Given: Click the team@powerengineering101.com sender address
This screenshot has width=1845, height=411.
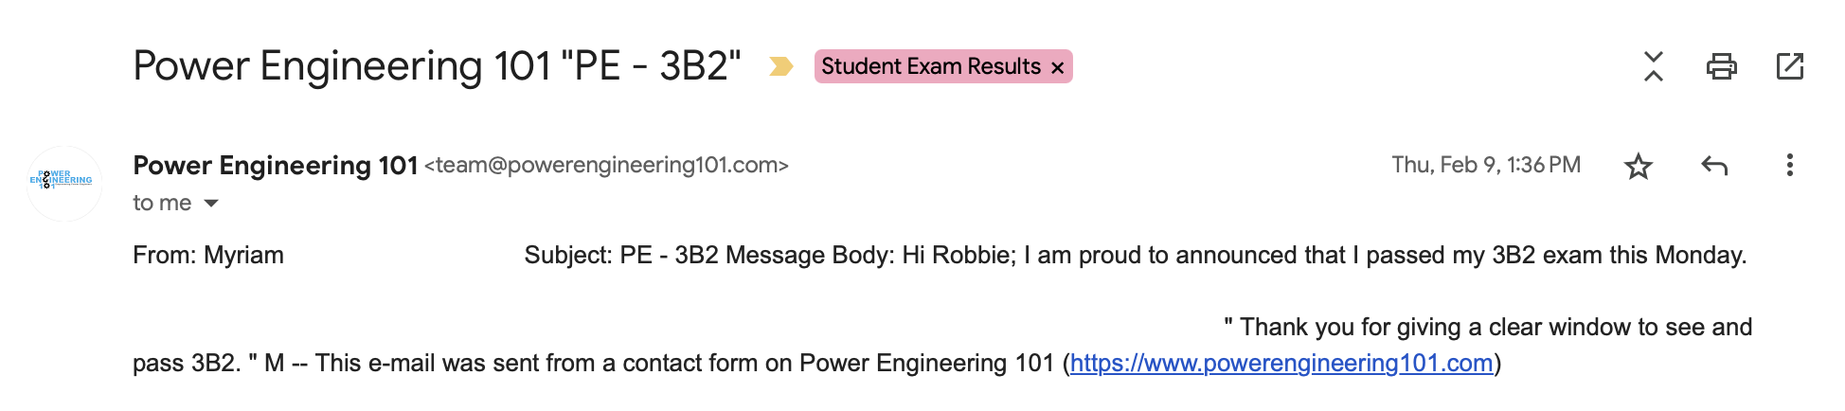Looking at the screenshot, I should tap(606, 166).
